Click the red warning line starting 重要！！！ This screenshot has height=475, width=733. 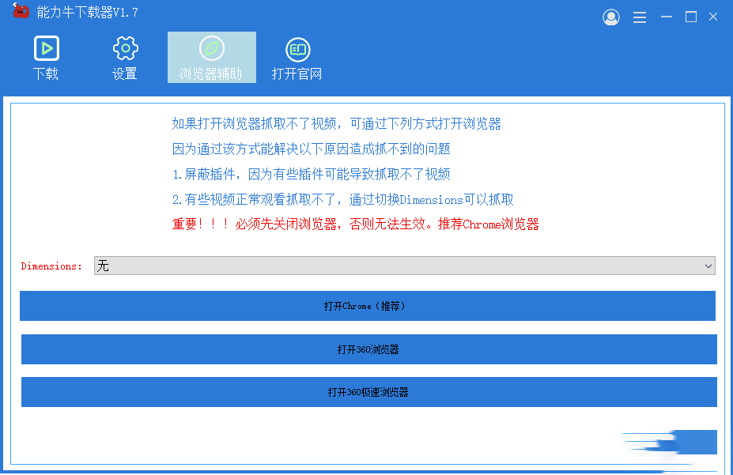pyautogui.click(x=355, y=224)
